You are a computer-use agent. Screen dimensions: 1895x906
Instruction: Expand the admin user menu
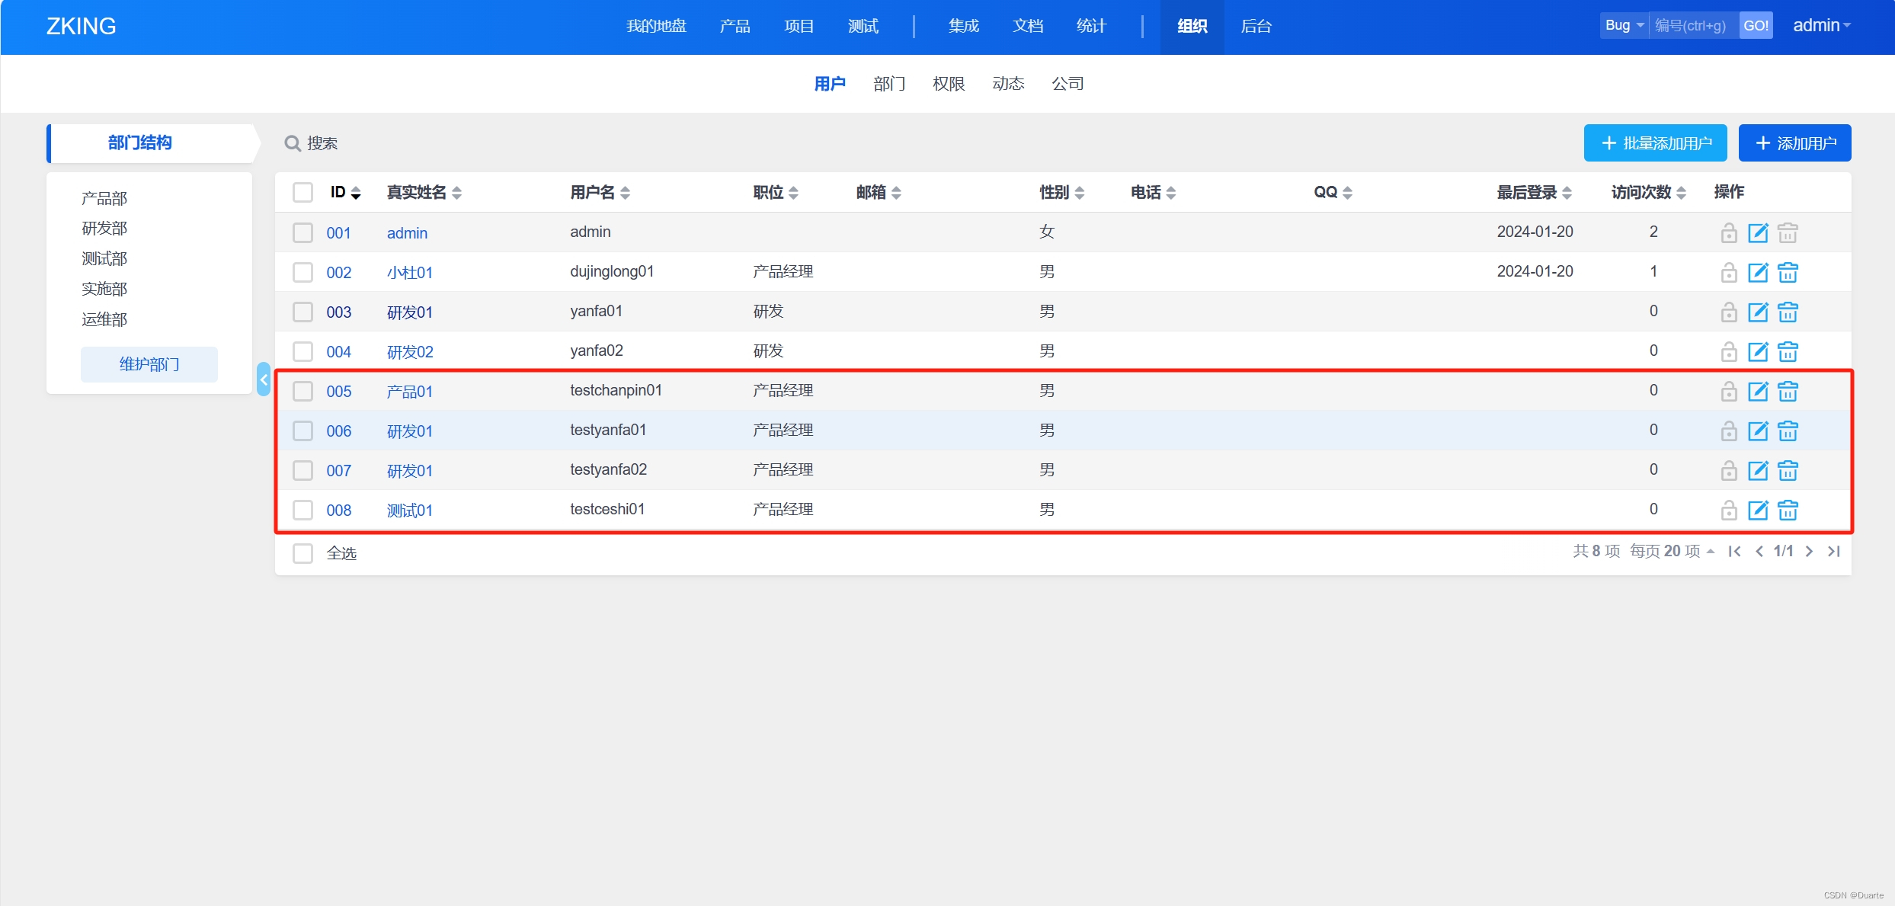point(1821,25)
